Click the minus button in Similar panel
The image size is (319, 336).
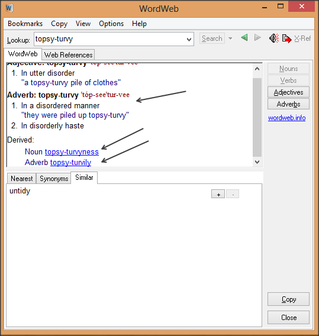click(233, 194)
